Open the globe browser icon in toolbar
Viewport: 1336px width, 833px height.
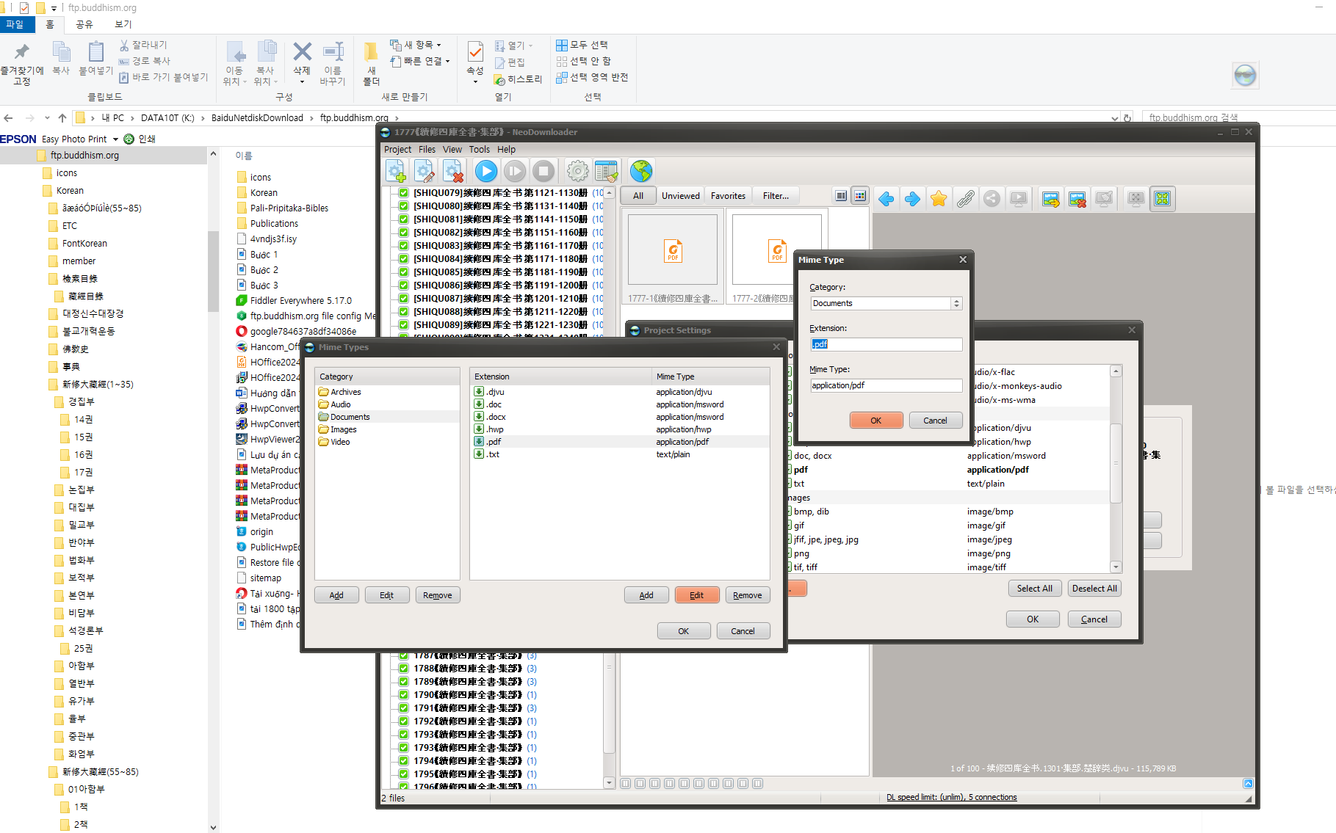coord(640,172)
